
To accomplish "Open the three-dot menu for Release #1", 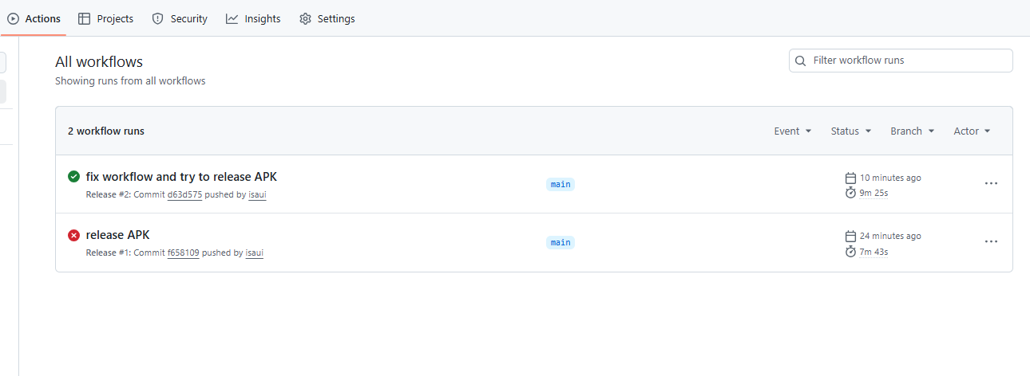I will [991, 241].
